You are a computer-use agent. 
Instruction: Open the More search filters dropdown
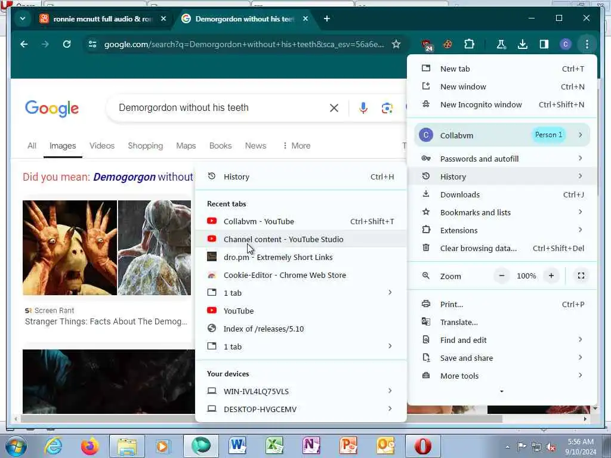(x=297, y=146)
